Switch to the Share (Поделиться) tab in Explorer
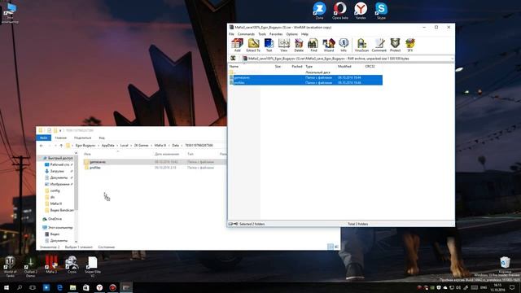The image size is (521, 293). [83, 138]
